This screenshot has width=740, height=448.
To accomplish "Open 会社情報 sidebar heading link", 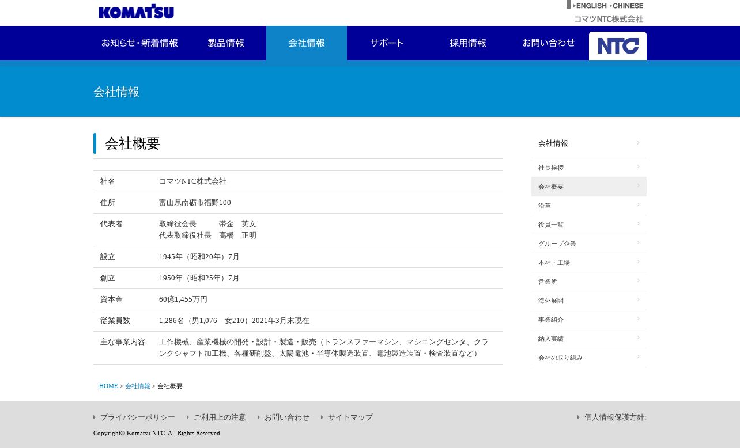I will pos(589,143).
